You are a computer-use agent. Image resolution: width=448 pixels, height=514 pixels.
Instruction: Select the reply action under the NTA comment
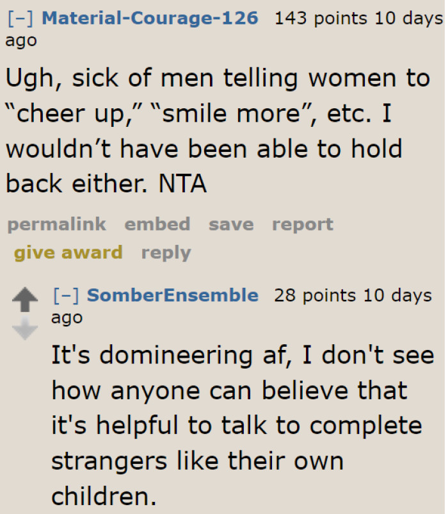[166, 253]
